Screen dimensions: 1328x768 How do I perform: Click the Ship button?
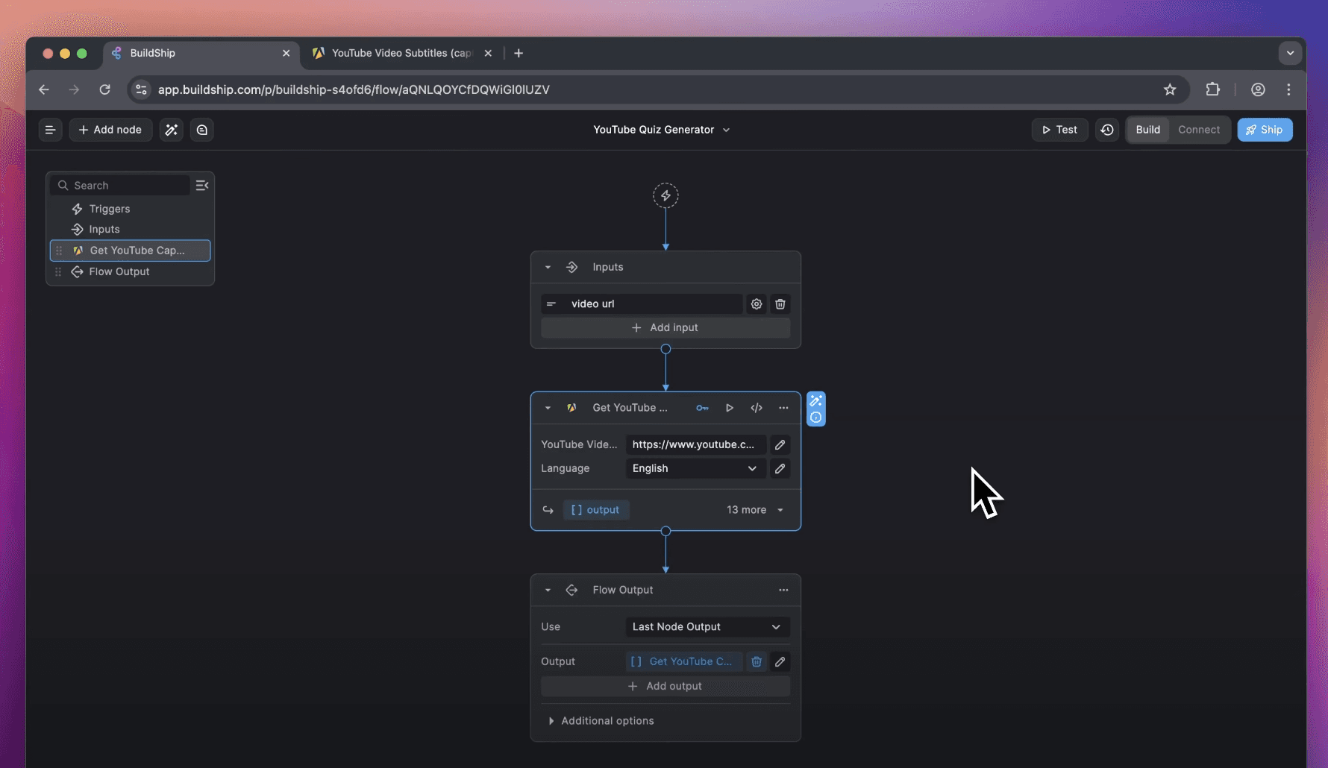tap(1265, 130)
